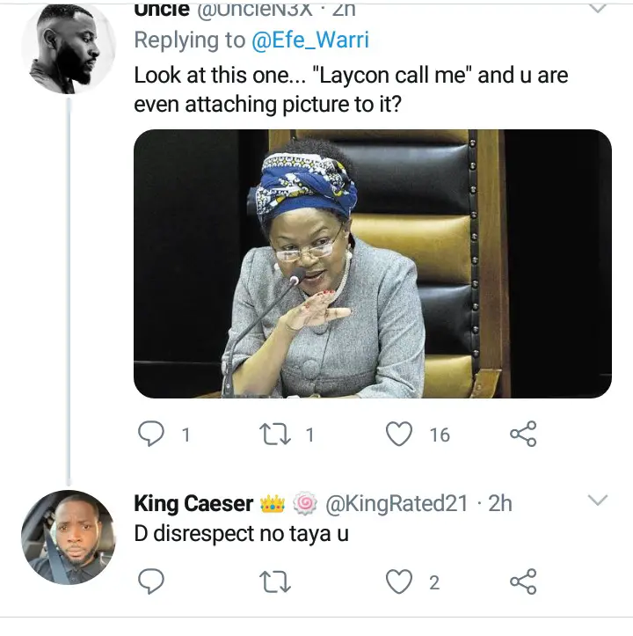633x636 pixels.
Task: View King Caeser's profile avatar
Action: tap(68, 537)
